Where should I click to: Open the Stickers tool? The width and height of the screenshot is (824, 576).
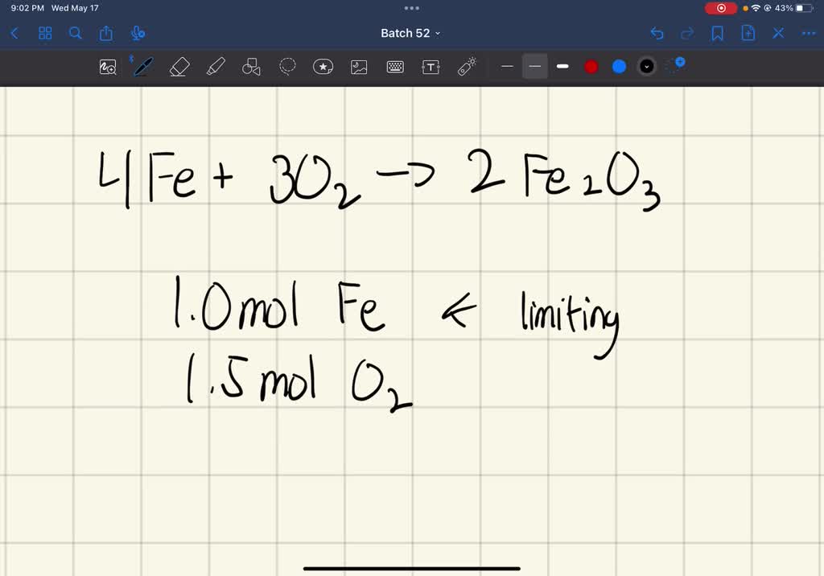[323, 67]
